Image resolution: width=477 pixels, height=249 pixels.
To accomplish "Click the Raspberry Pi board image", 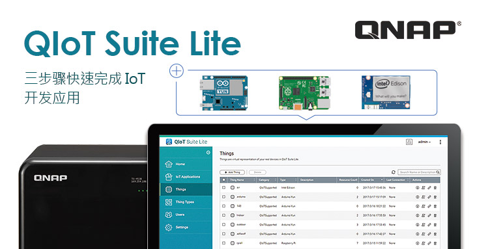I will tap(304, 92).
